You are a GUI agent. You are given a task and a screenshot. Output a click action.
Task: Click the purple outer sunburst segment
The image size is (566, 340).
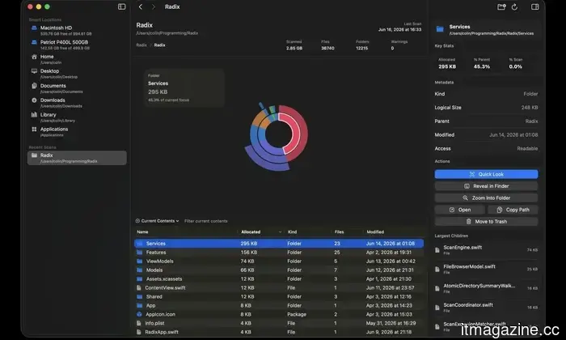coord(266,162)
